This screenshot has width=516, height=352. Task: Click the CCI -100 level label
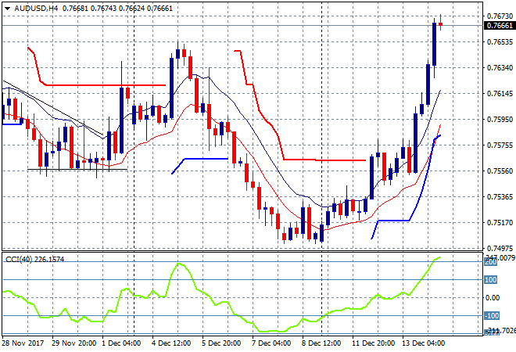click(492, 316)
